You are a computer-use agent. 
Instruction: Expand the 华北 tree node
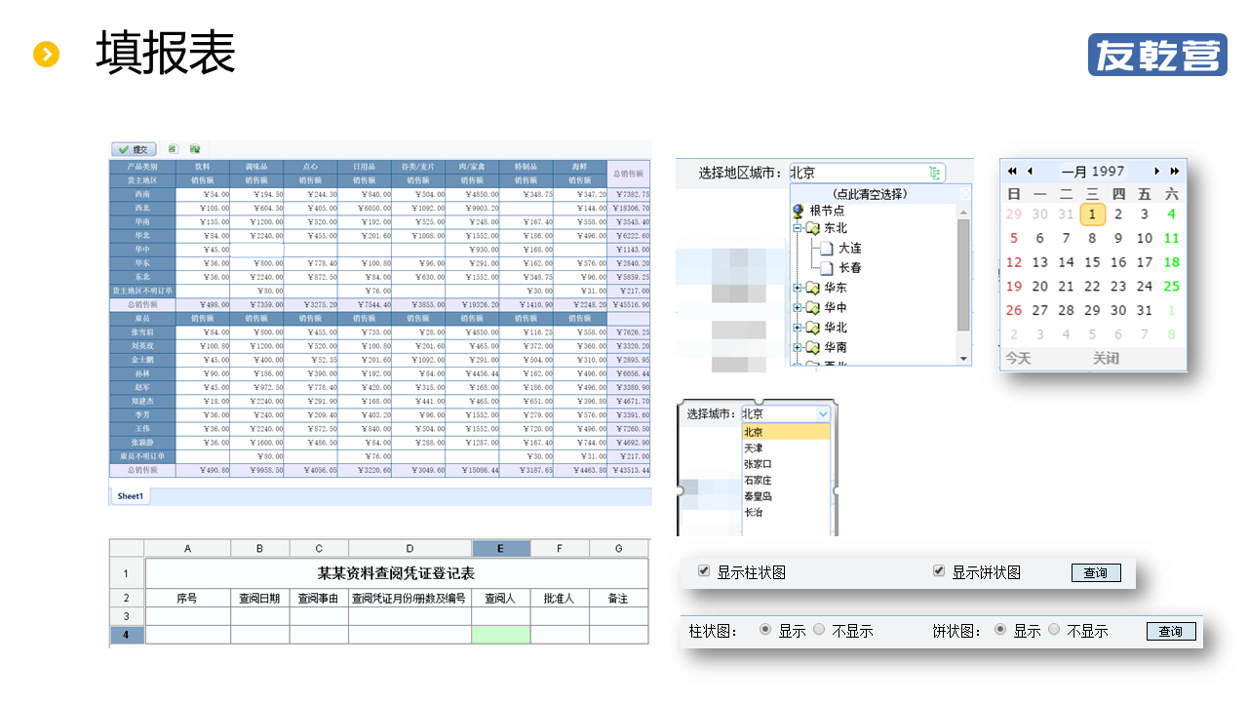pyautogui.click(x=798, y=328)
